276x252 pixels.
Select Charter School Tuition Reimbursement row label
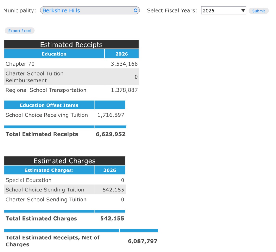click(34, 77)
